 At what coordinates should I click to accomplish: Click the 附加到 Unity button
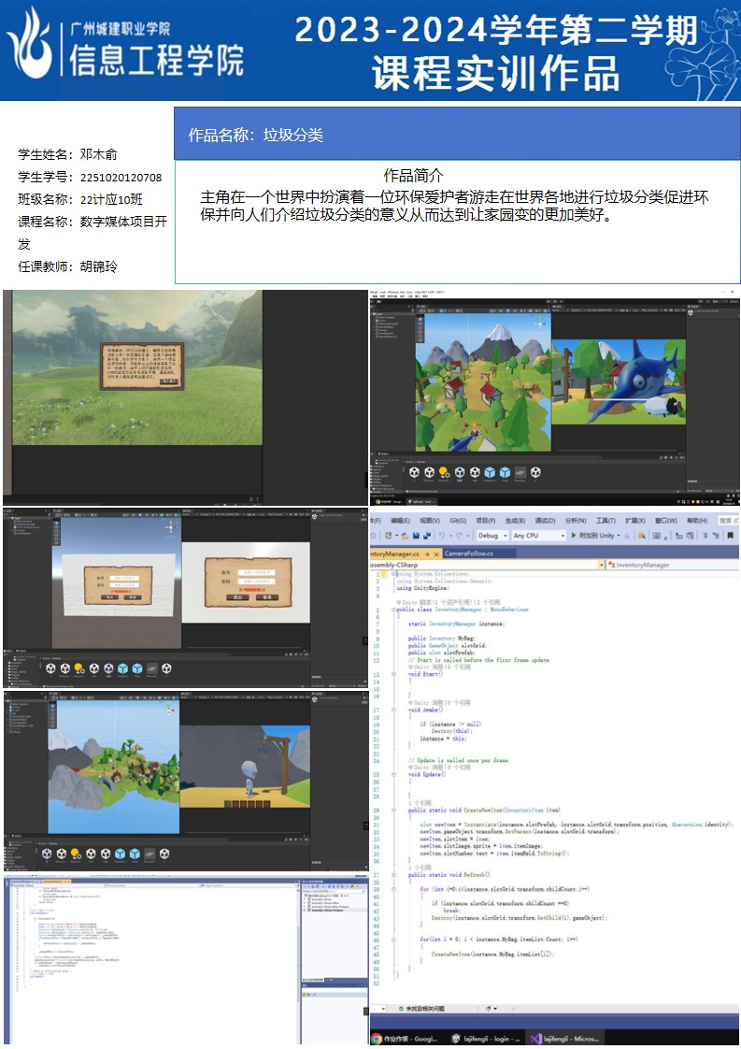click(x=595, y=536)
